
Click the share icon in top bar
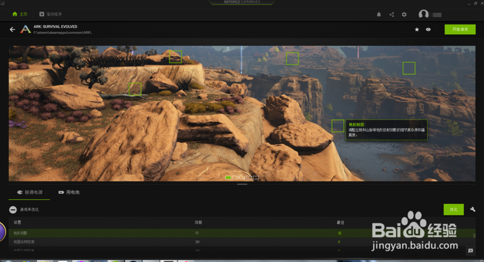392,15
